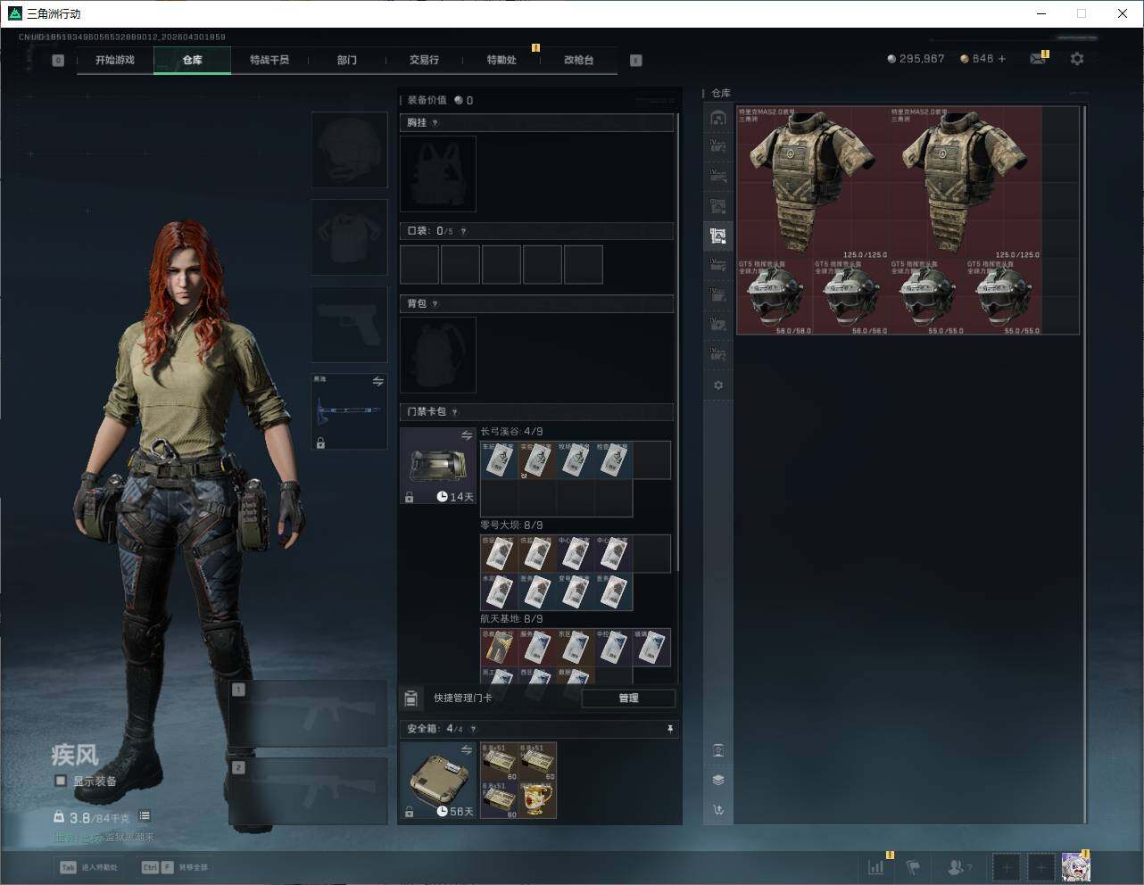Open help for 背包 section
This screenshot has height=885, width=1144.
(x=435, y=304)
